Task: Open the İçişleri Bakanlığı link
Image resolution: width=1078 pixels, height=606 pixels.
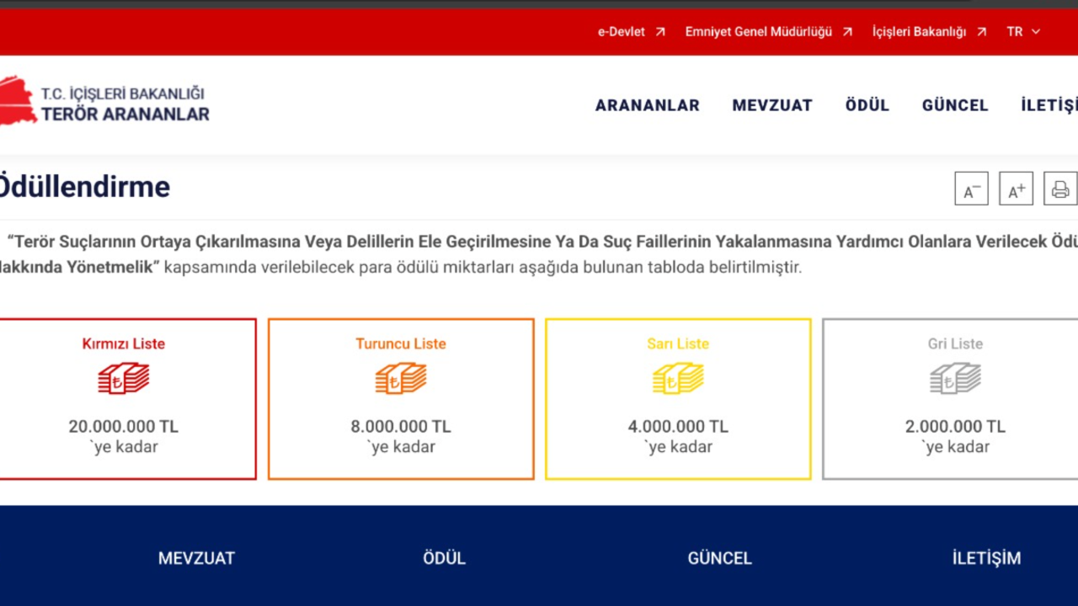Action: tap(920, 32)
